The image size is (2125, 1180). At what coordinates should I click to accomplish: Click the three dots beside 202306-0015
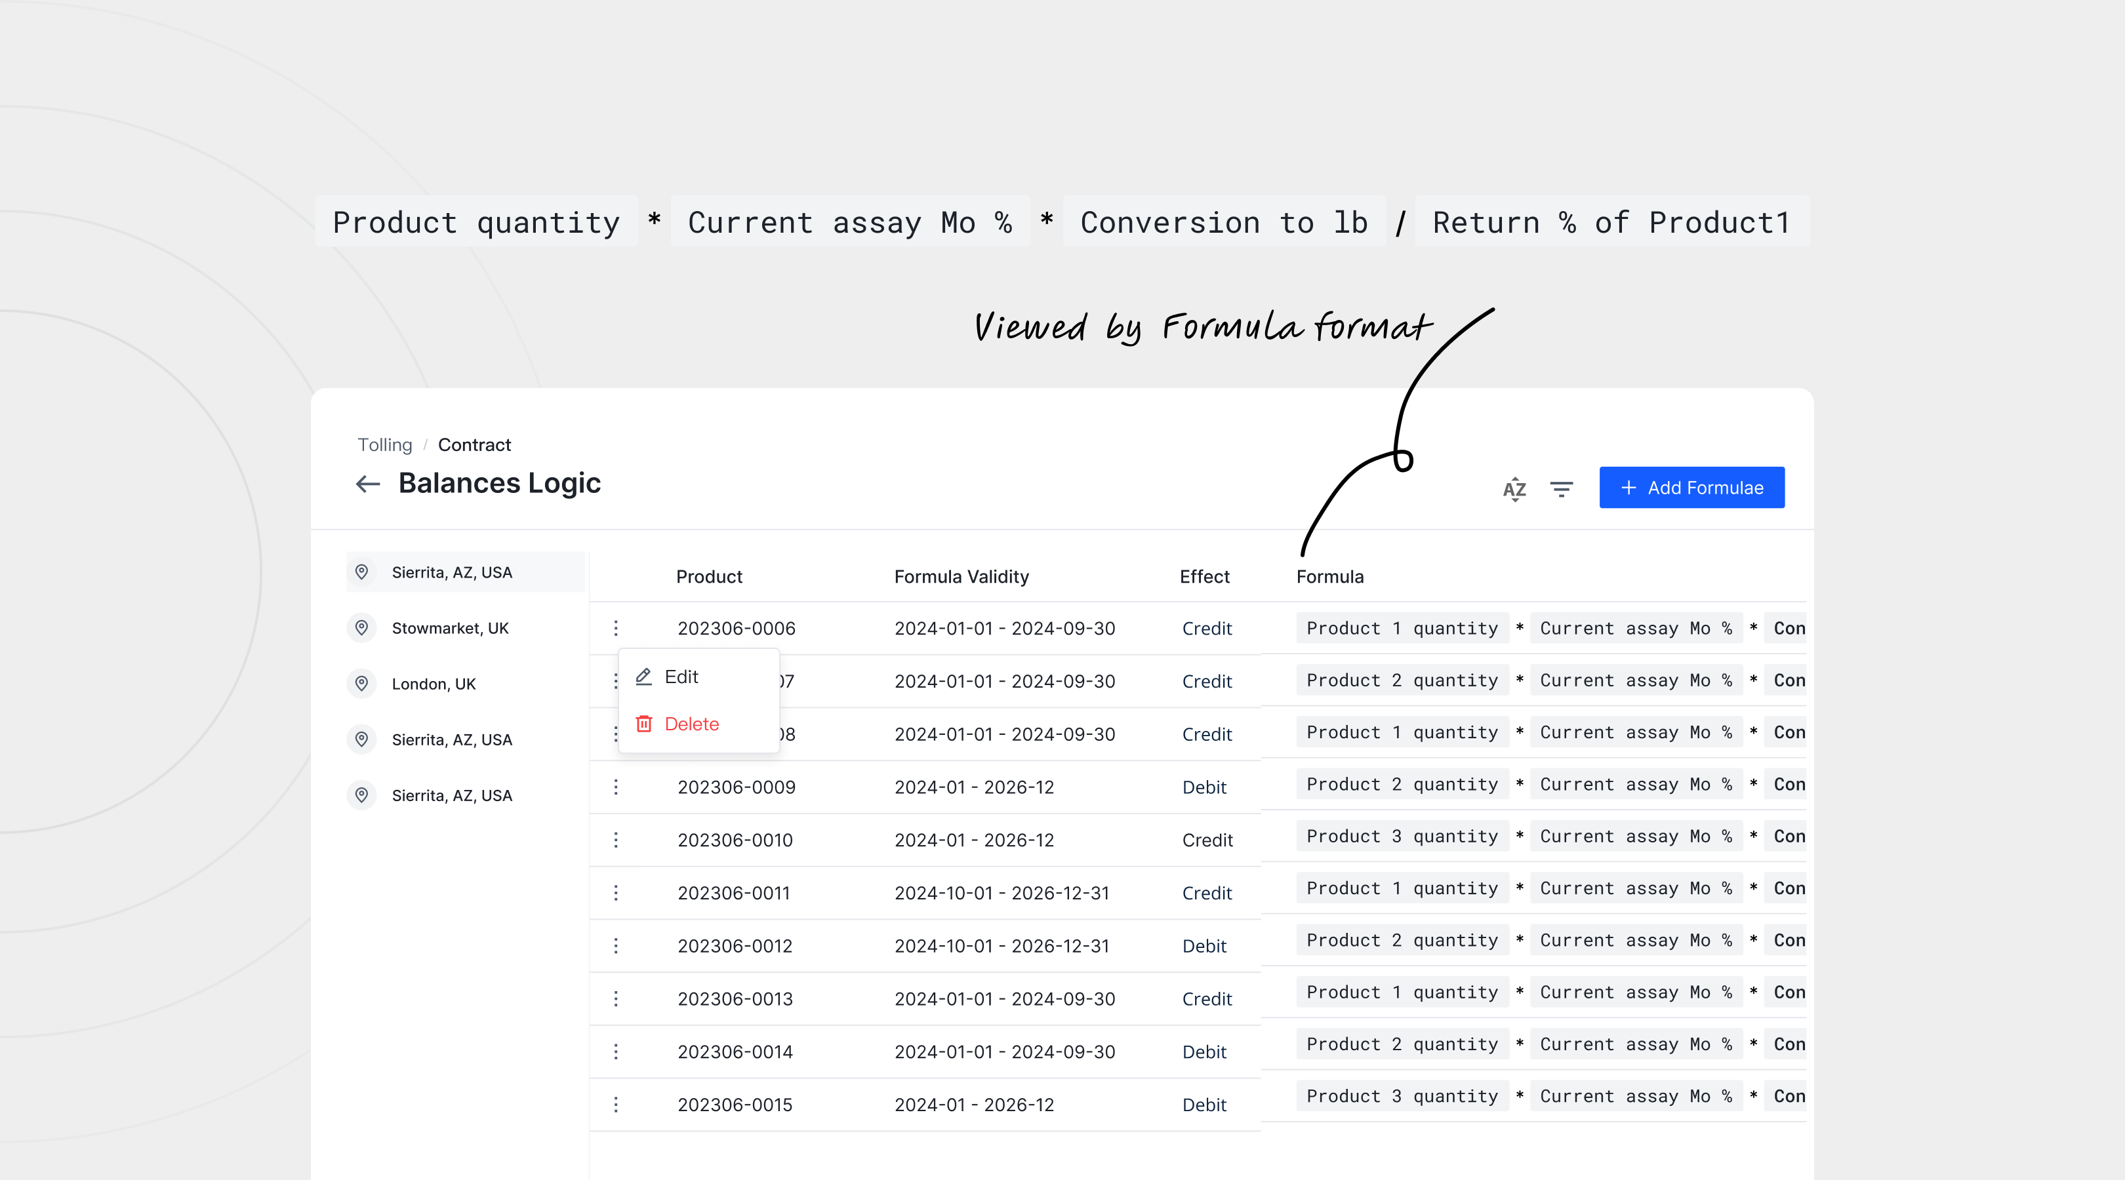click(615, 1104)
